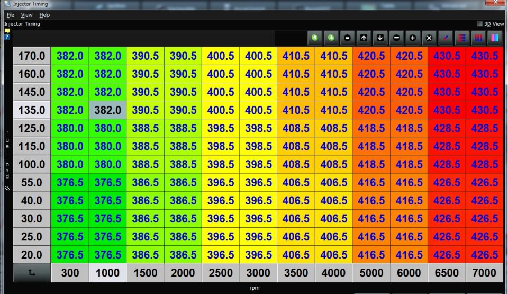Screen dimensions: 508x294
Task: Select cell 430.5 at 170.0 load, 7000 rpm
Action: pyautogui.click(x=484, y=56)
